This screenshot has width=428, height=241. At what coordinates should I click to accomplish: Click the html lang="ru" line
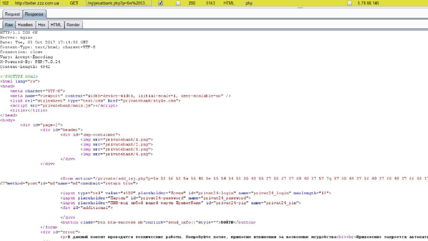(x=20, y=81)
